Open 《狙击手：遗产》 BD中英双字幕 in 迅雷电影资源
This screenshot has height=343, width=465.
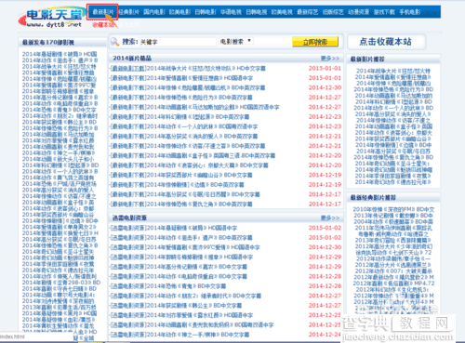tap(199, 238)
